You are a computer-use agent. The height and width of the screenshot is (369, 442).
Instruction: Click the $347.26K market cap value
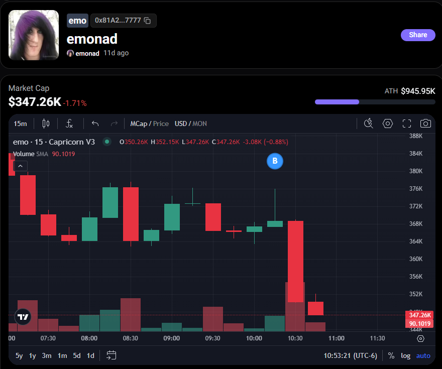pyautogui.click(x=35, y=102)
